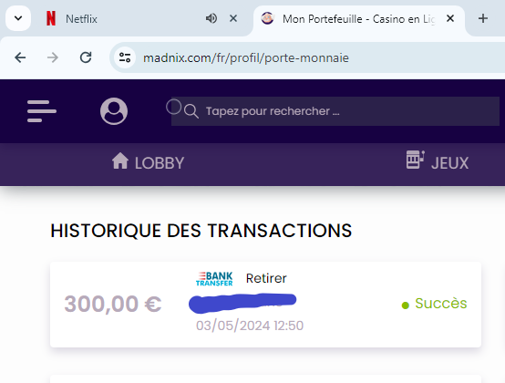Click the Bank Transfer logo

coord(214,279)
